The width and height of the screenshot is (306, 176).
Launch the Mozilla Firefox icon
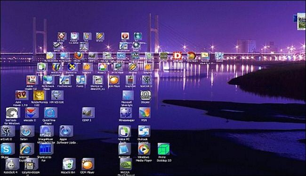point(78,56)
